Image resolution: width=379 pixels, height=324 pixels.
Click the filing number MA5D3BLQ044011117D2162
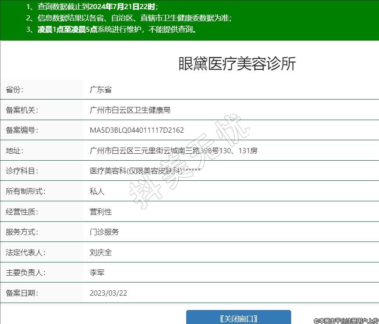click(x=137, y=130)
